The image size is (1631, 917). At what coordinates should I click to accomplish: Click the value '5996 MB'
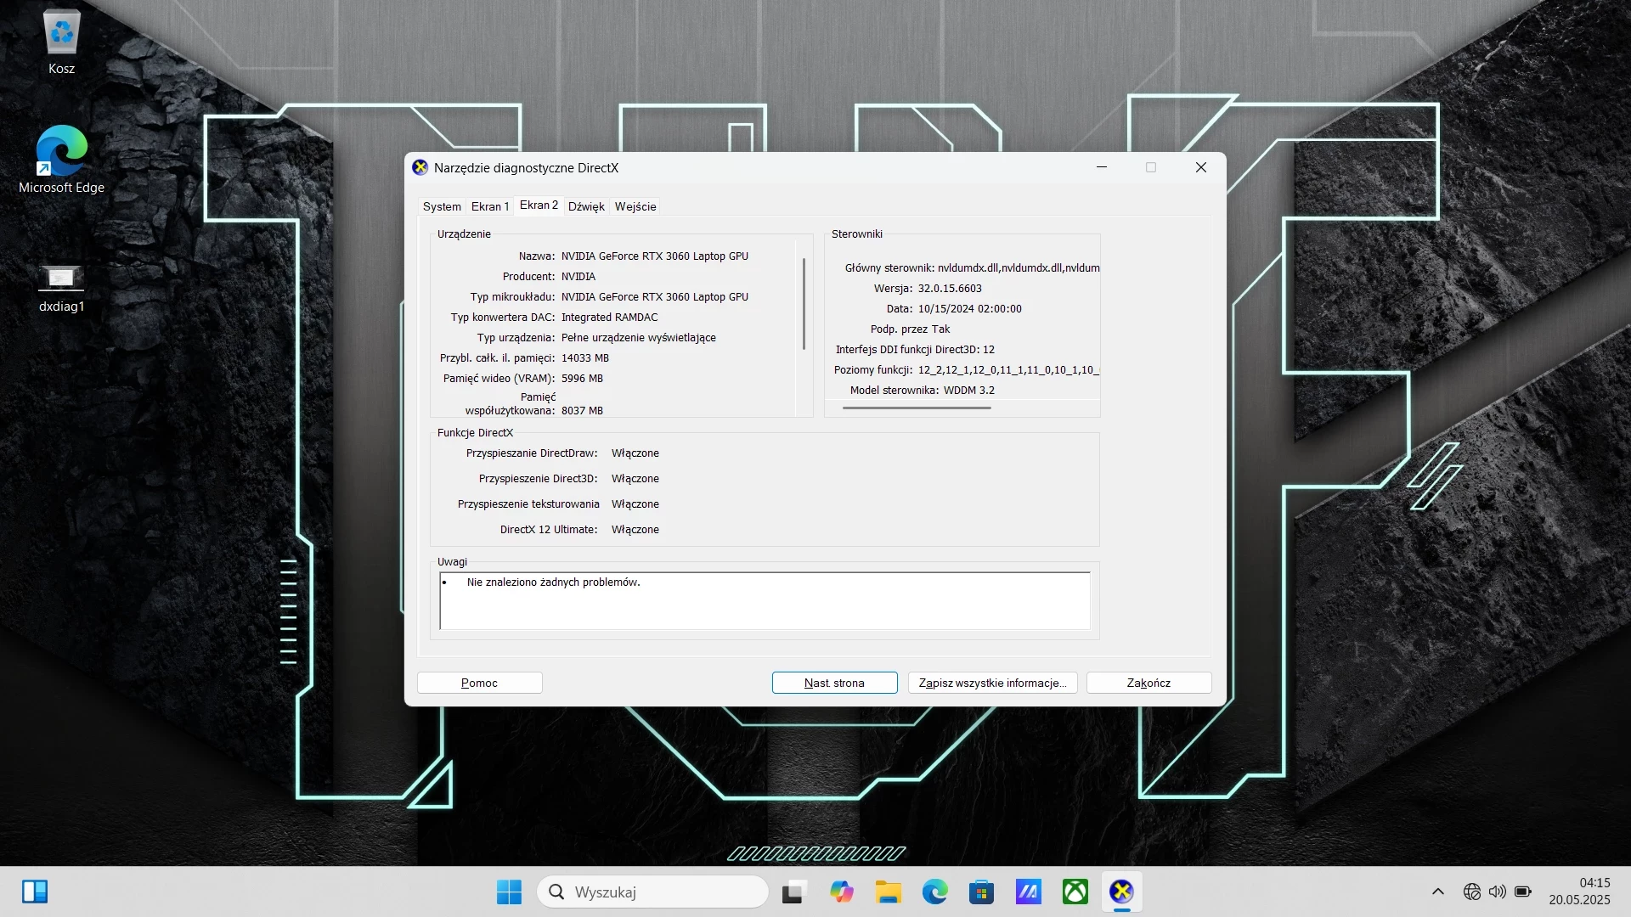[x=582, y=379]
